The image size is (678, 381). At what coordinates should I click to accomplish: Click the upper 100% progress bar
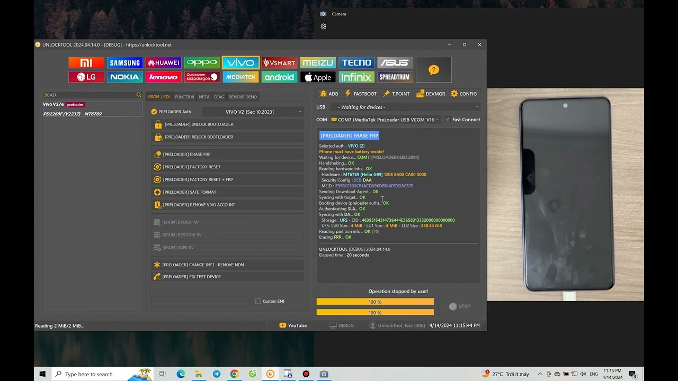(375, 302)
